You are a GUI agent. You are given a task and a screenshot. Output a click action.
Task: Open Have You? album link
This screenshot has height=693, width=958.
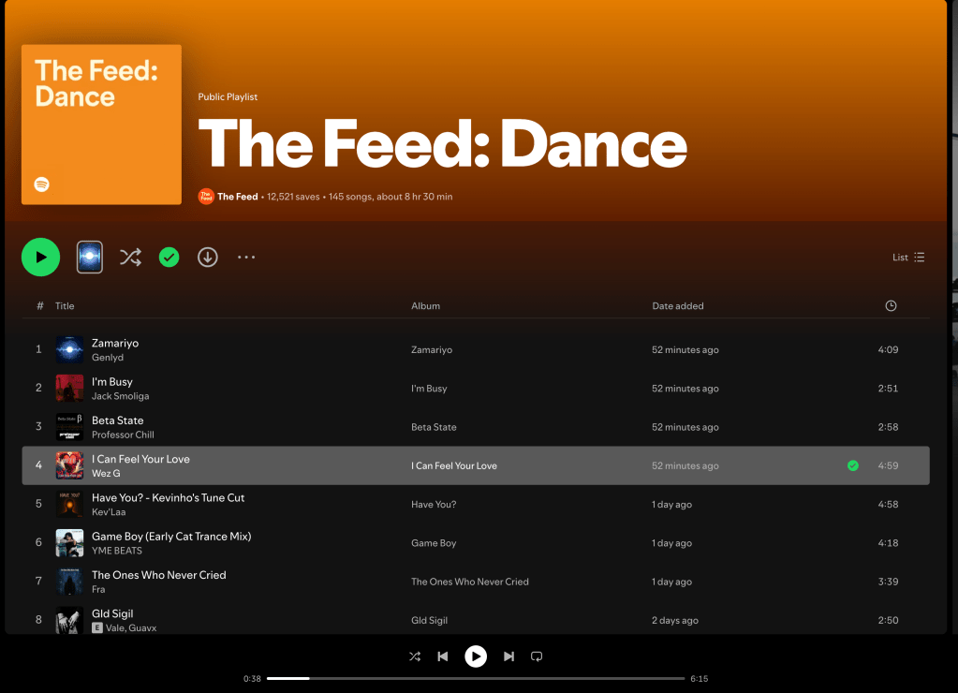click(434, 504)
